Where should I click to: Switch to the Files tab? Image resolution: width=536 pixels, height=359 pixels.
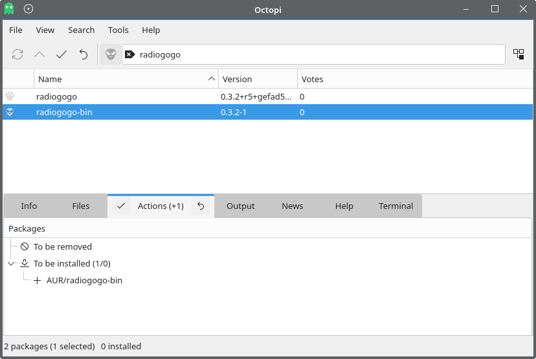(x=81, y=206)
